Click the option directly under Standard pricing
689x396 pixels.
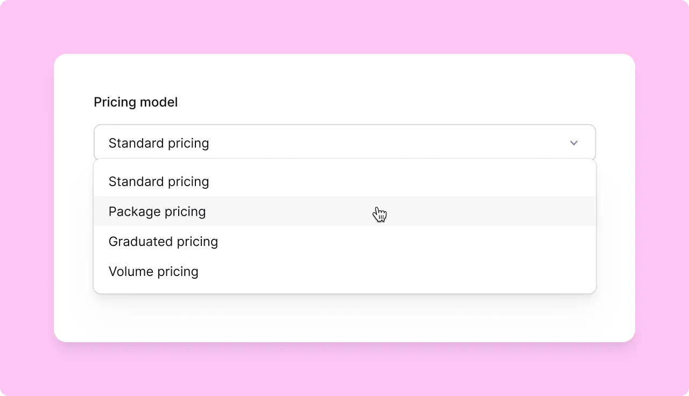click(x=157, y=211)
